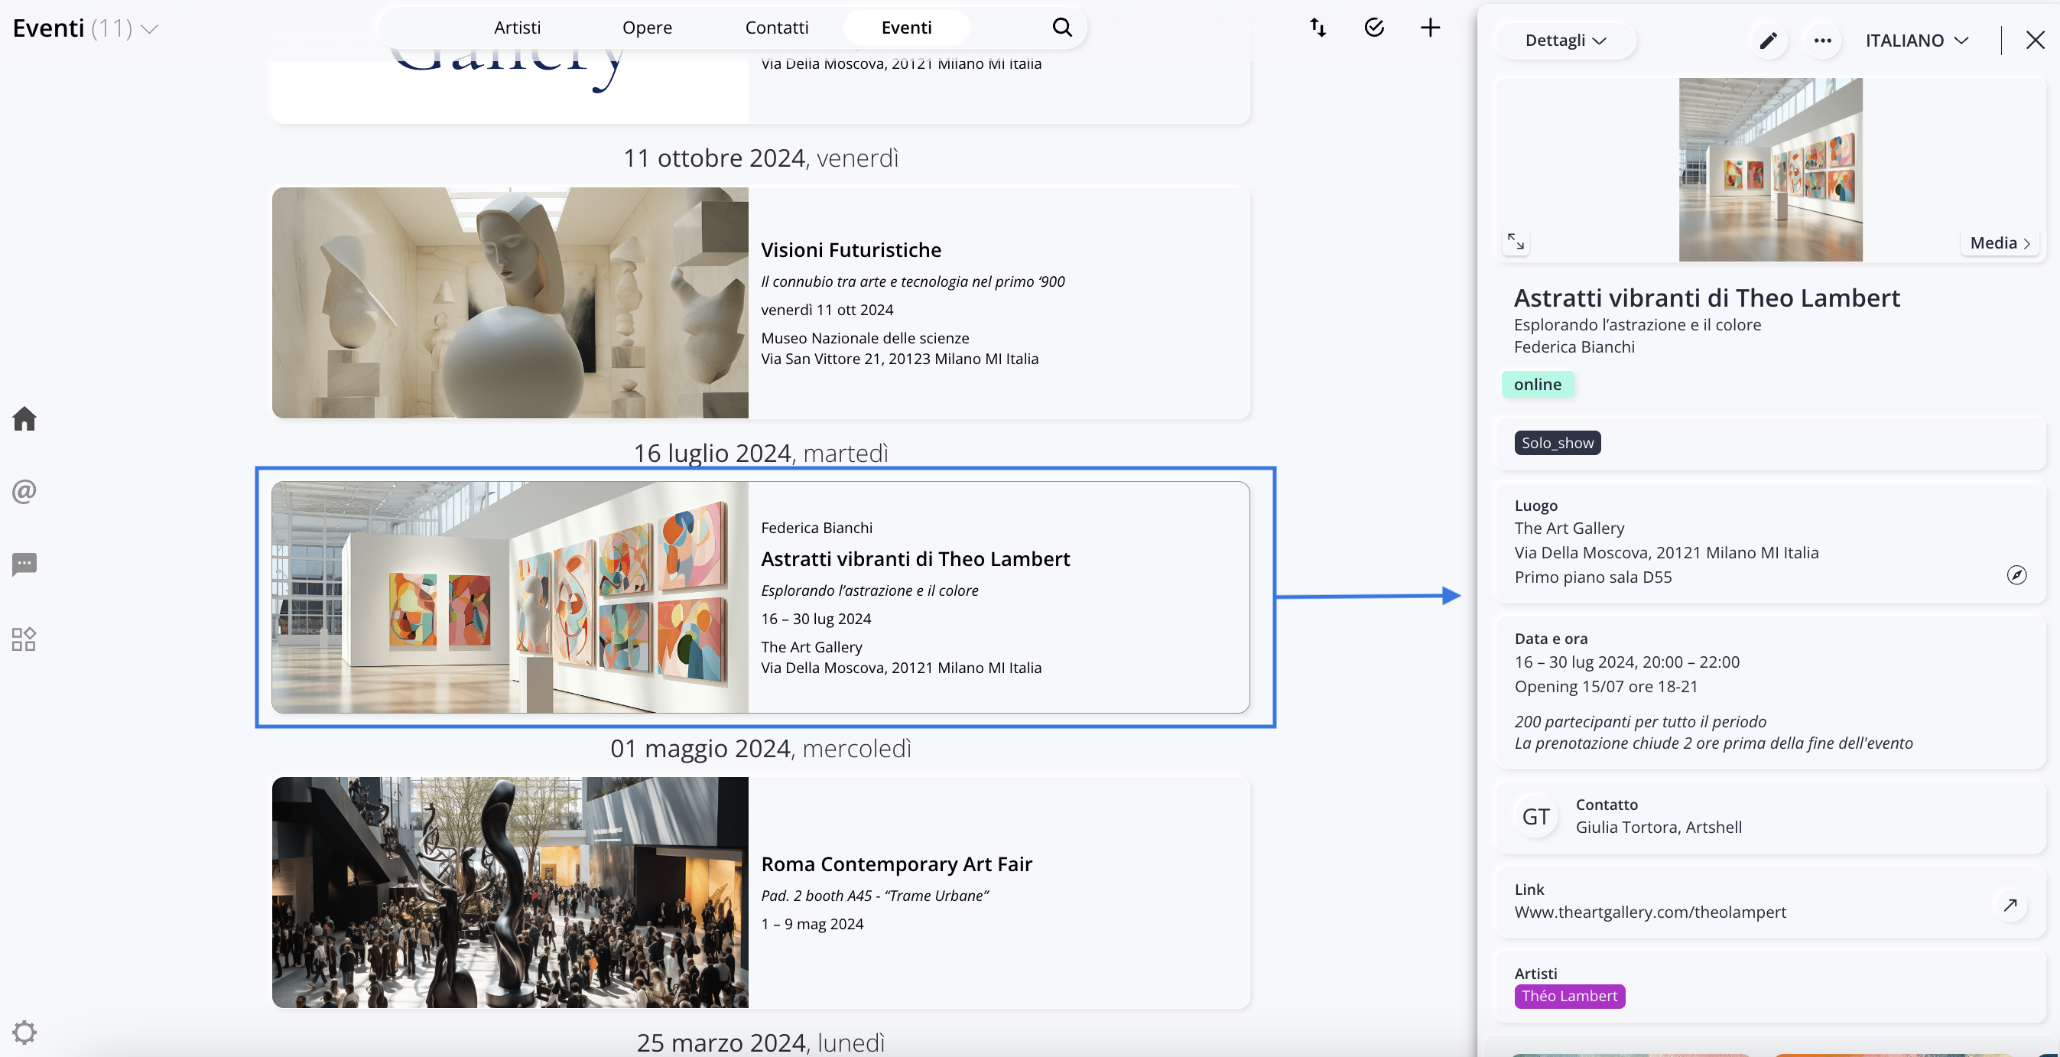Open contact Giulia Tortora, Artshell
This screenshot has height=1057, width=2060.
pyautogui.click(x=1659, y=827)
